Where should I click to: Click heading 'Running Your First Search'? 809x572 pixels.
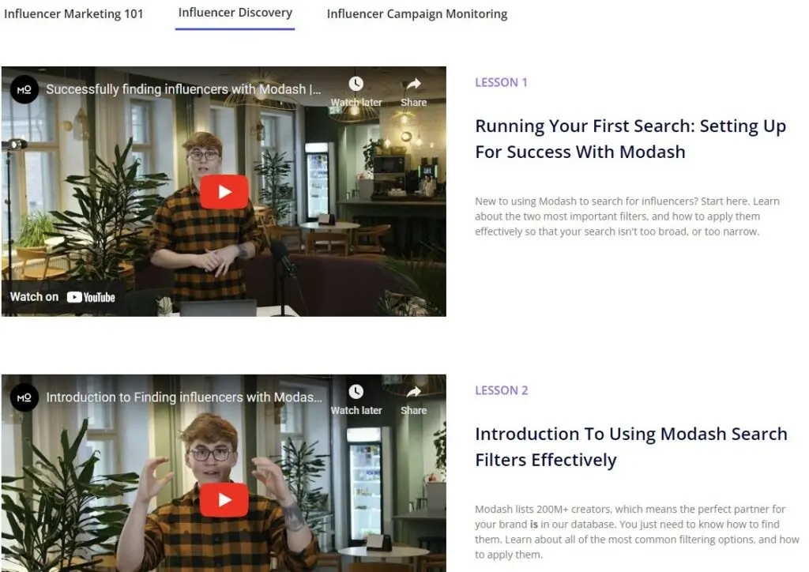coord(630,139)
